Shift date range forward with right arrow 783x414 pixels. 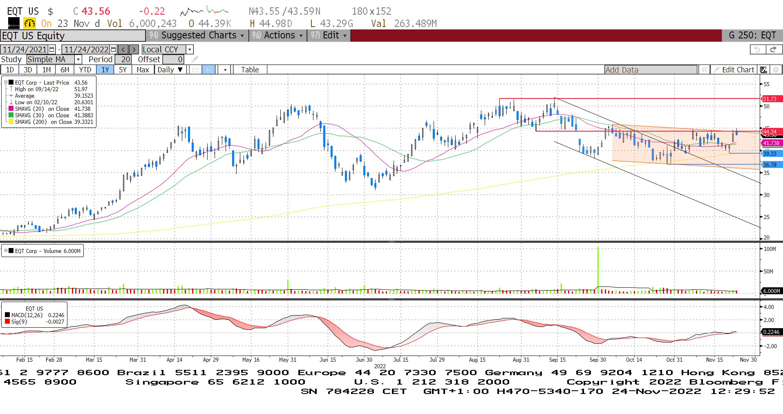pos(134,49)
